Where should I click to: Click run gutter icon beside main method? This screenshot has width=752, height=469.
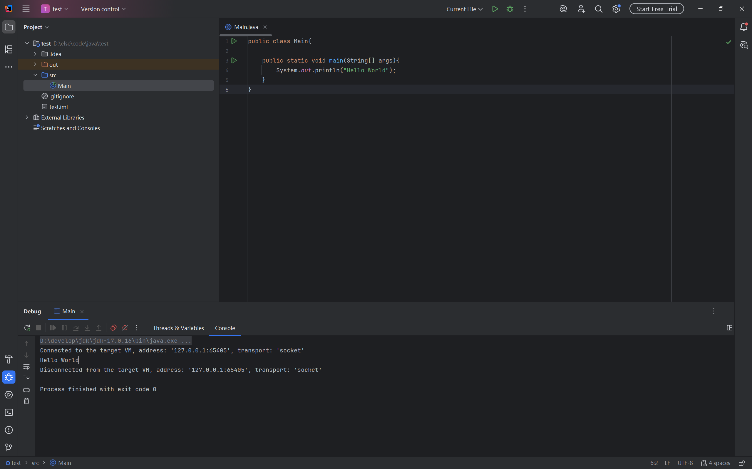[234, 60]
